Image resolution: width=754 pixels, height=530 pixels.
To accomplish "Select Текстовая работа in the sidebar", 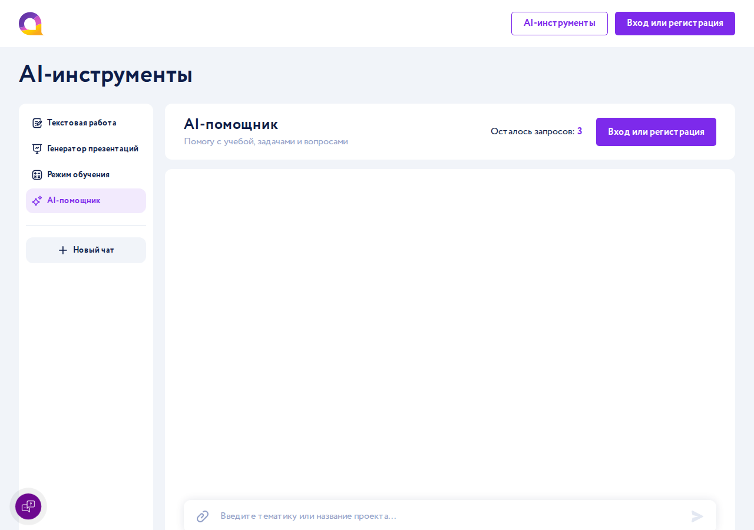I will (86, 123).
